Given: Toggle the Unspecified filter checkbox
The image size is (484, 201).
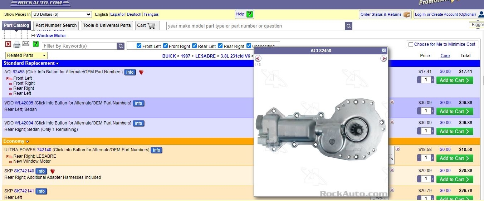Looking at the screenshot, I should (x=249, y=46).
